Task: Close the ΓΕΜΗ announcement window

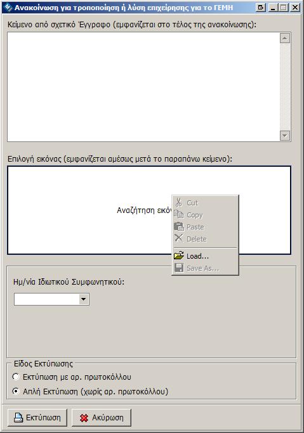Action: tap(295, 8)
